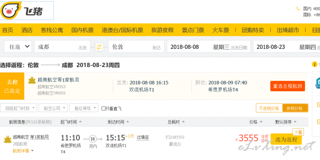
Task: Open the 客栈公寓 nav tab
Action: (x=52, y=30)
